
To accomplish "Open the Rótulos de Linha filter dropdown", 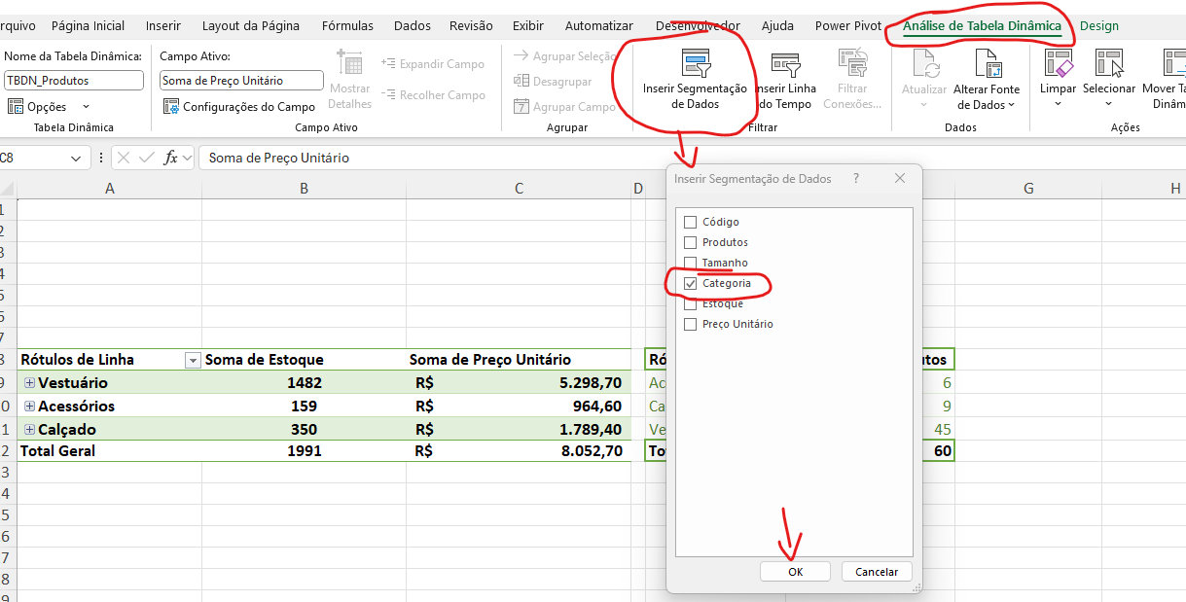I will tap(193, 360).
